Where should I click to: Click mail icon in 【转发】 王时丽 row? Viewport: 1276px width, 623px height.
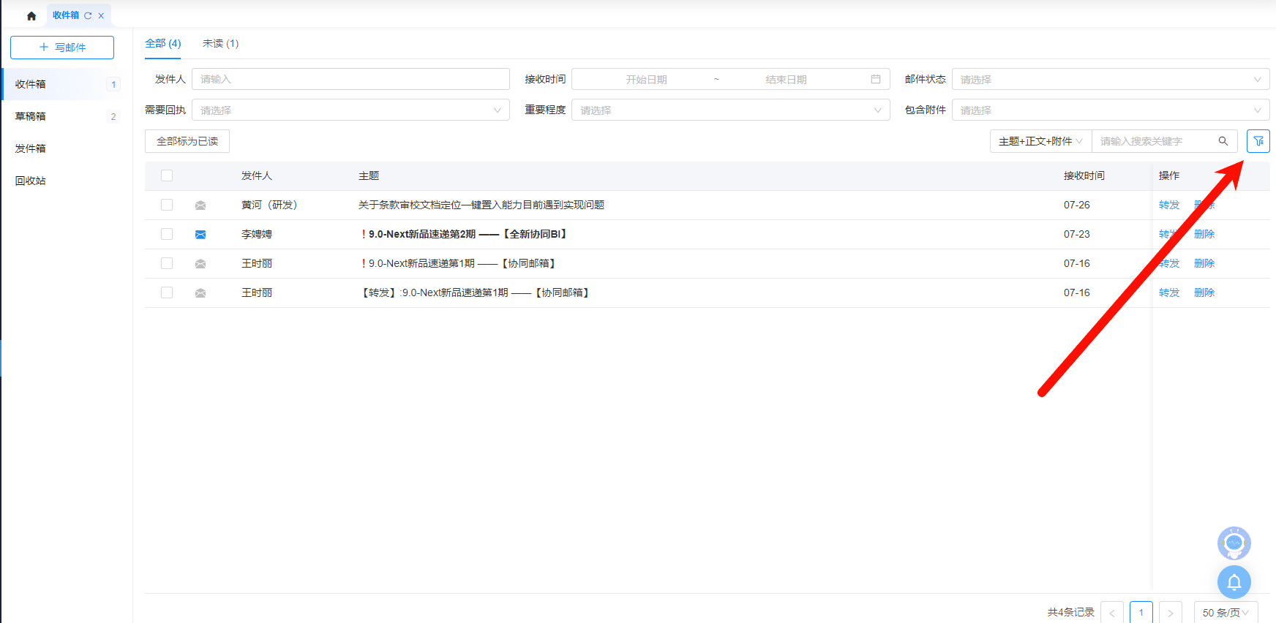(x=200, y=293)
